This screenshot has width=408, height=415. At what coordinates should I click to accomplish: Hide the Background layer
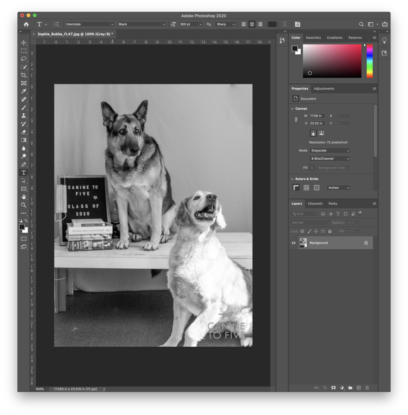293,242
